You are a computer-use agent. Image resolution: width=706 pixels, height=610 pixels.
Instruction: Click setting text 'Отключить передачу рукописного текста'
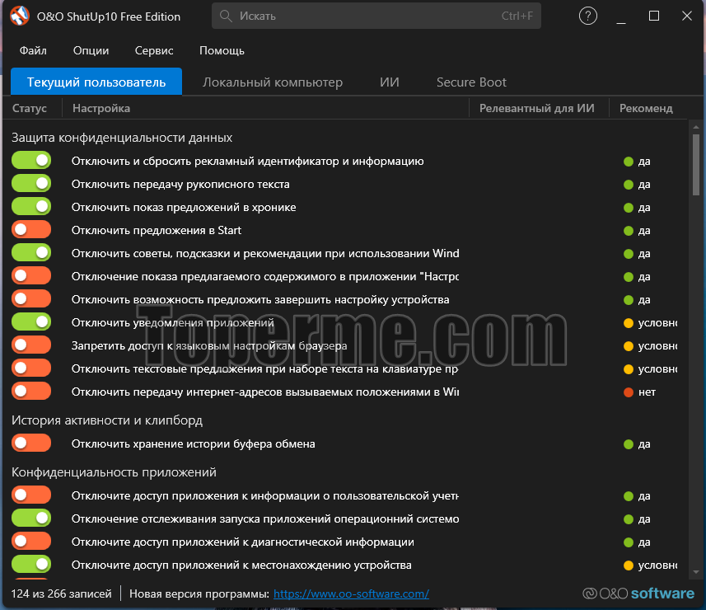pyautogui.click(x=180, y=185)
